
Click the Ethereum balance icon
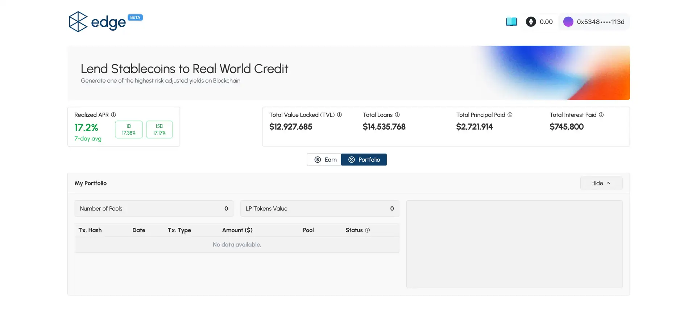click(531, 22)
